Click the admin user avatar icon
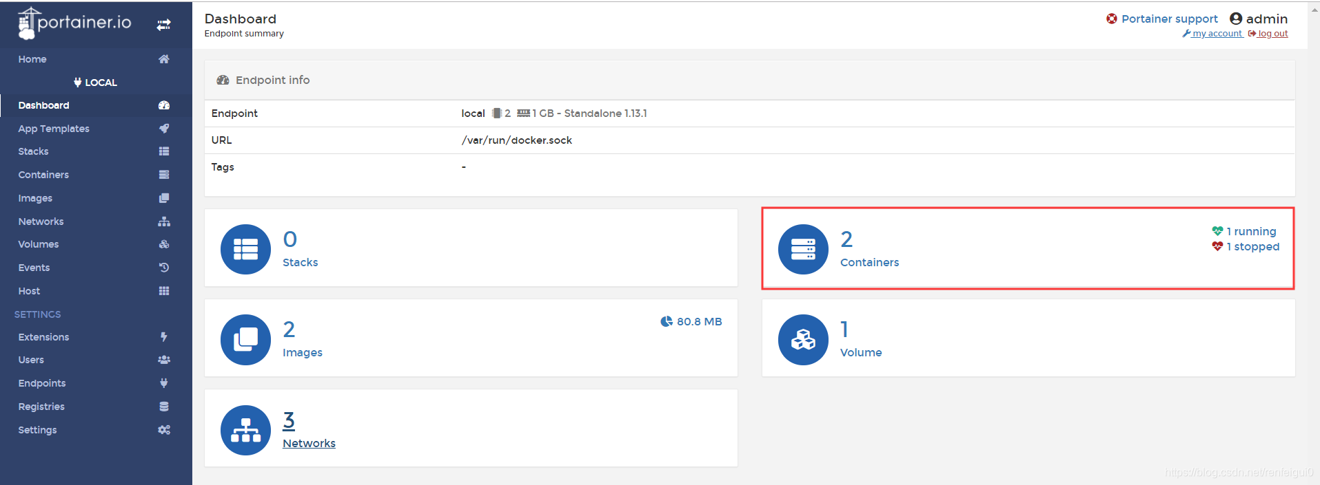1320x485 pixels. [1236, 19]
